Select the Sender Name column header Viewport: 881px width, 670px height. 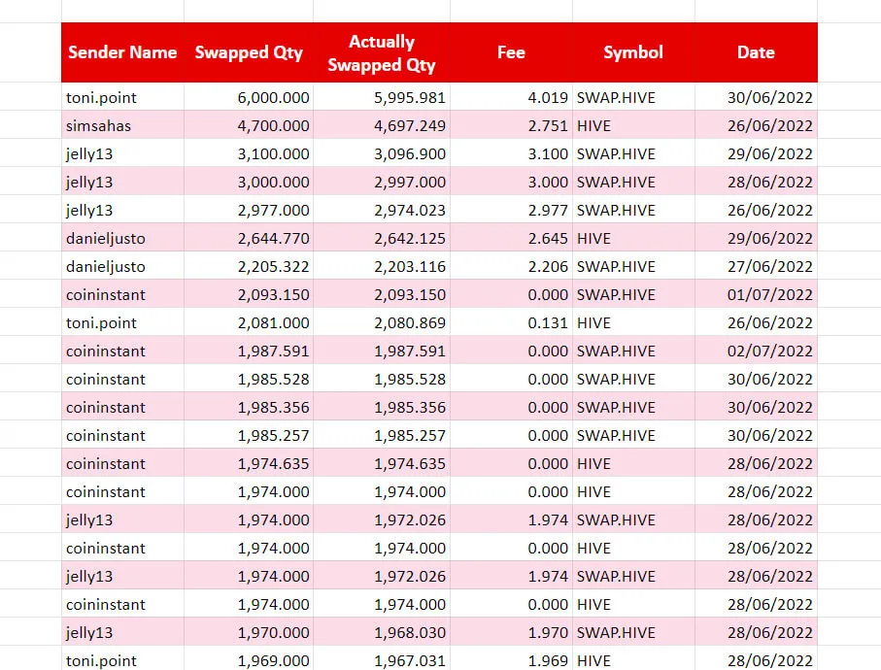coord(122,52)
